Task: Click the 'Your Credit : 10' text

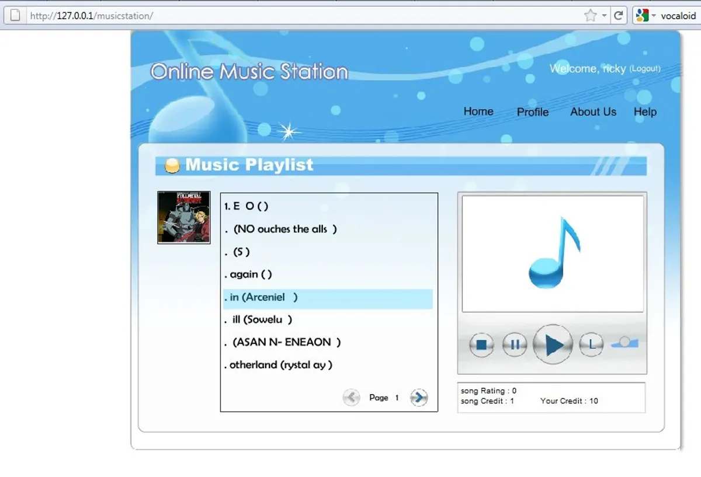Action: pos(570,401)
